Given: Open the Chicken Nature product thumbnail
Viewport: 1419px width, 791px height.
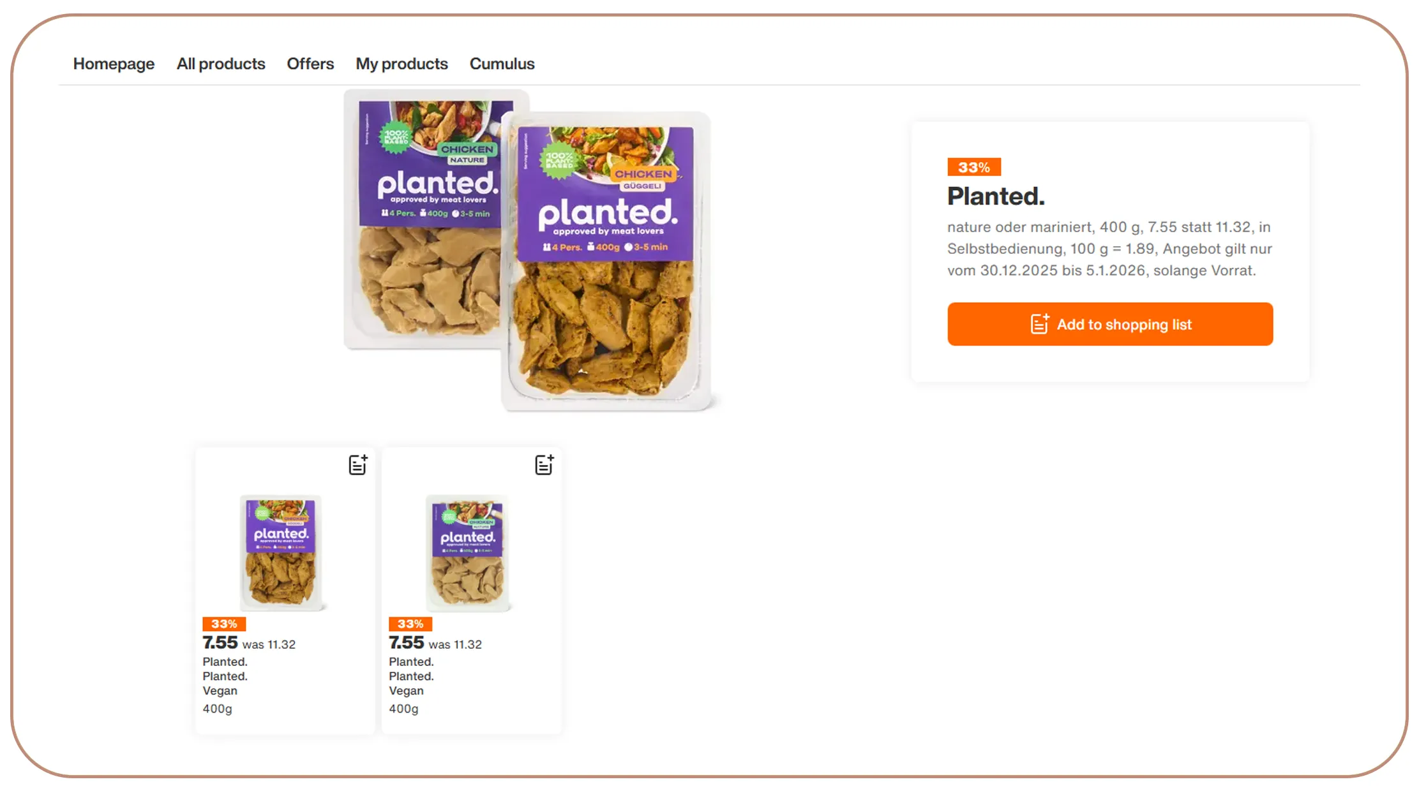Looking at the screenshot, I should 468,552.
